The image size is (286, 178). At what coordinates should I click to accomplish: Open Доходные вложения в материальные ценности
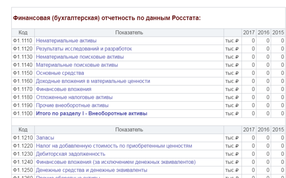click(x=93, y=81)
